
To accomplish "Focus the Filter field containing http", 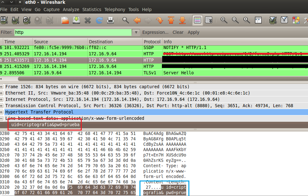I will pos(73,32).
